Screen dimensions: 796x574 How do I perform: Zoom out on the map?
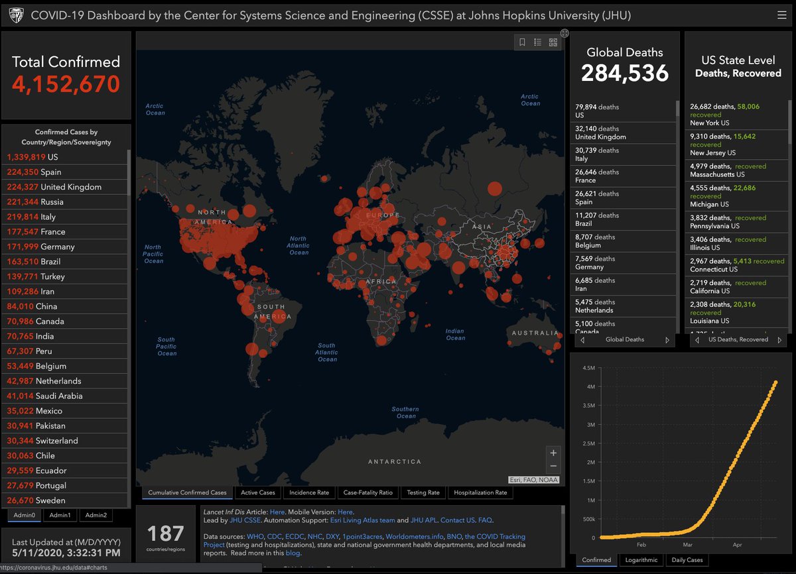pyautogui.click(x=553, y=467)
